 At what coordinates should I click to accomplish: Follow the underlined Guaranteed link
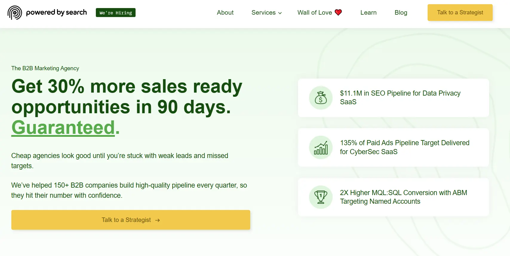(63, 128)
